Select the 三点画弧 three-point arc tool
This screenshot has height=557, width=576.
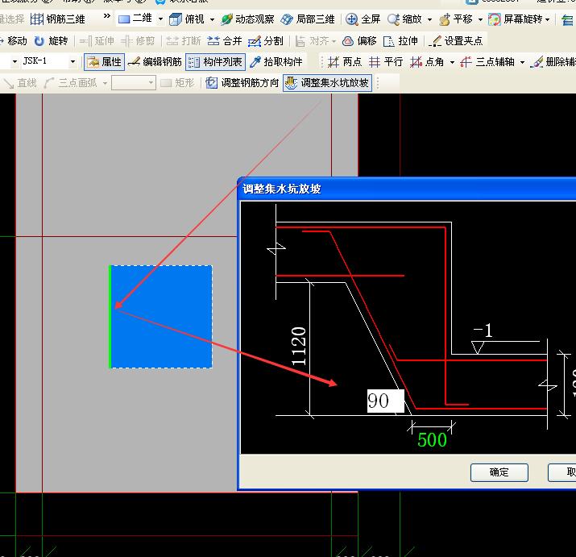[x=70, y=83]
